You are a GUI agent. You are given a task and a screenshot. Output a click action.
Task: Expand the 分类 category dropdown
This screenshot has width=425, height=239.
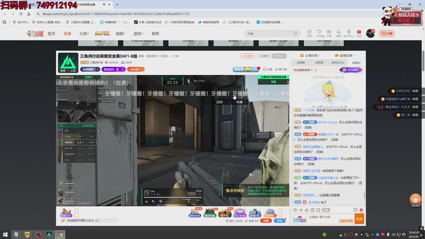pyautogui.click(x=84, y=33)
